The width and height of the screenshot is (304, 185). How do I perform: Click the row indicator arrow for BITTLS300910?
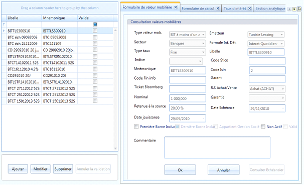(4, 30)
